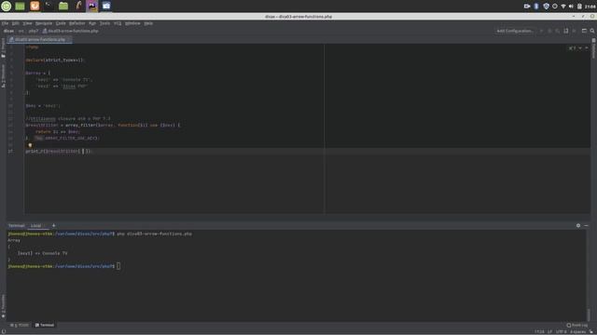This screenshot has height=335, width=597.
Task: Open the TODO tool window button
Action: click(x=20, y=325)
